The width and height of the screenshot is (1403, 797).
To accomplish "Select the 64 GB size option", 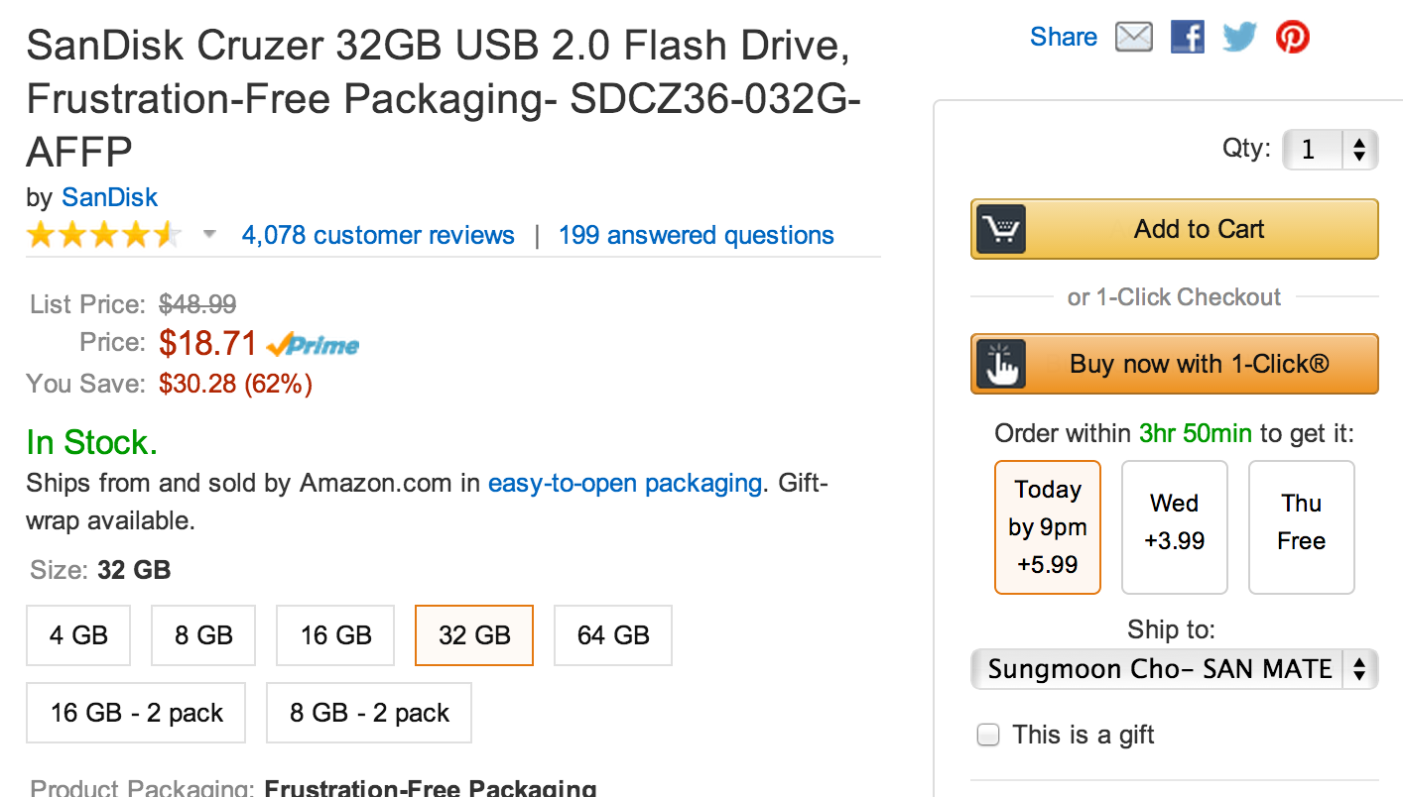I will pyautogui.click(x=613, y=635).
